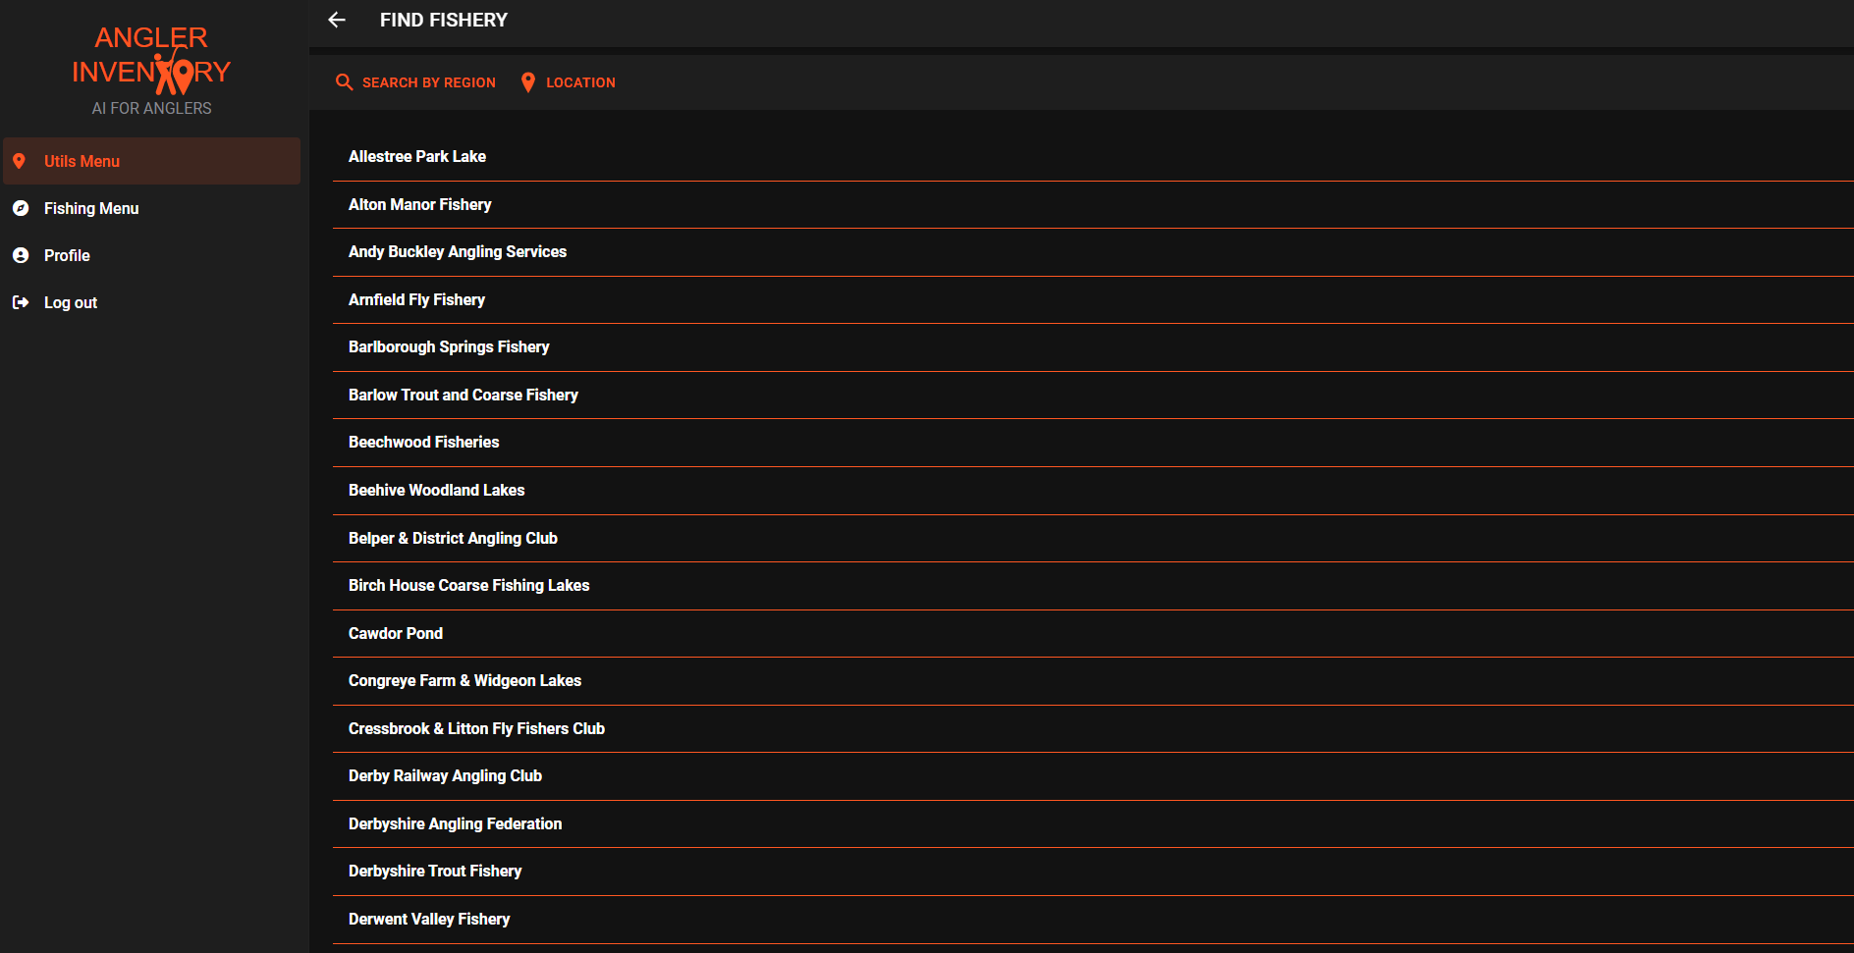Select Beehive Woodland Lakes entry
The width and height of the screenshot is (1854, 953).
point(437,490)
